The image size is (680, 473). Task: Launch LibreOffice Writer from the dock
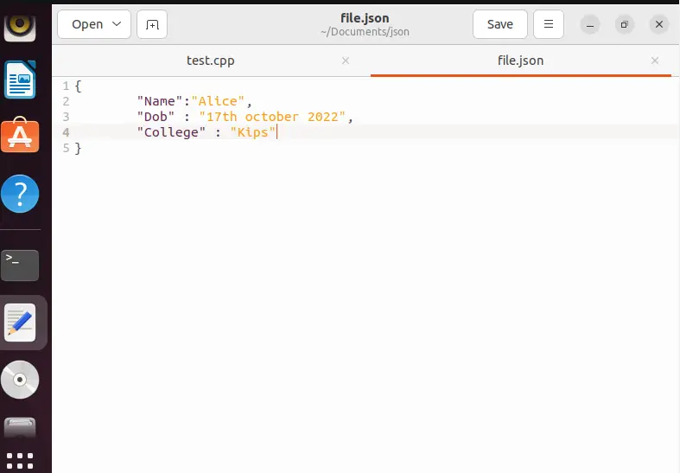tap(20, 80)
